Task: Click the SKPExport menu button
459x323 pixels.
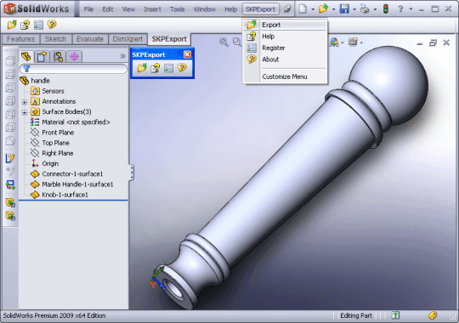Action: point(261,9)
